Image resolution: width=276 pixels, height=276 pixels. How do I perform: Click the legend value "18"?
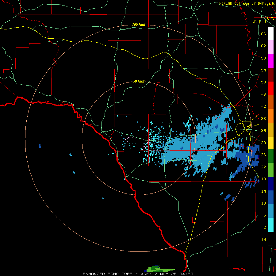263,179
